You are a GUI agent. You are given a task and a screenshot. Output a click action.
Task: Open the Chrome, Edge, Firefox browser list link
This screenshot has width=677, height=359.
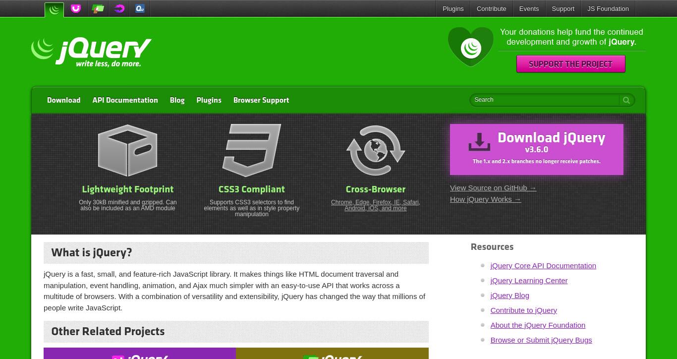coord(376,205)
